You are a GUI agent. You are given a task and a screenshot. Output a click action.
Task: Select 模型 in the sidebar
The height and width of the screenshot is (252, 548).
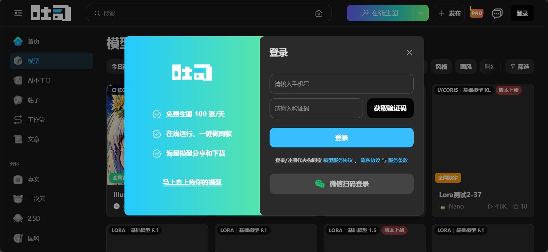tap(51, 61)
